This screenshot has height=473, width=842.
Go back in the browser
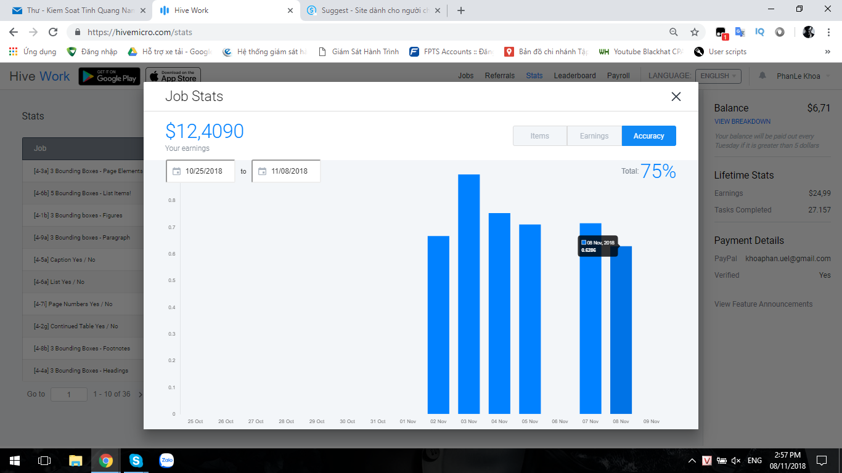click(x=14, y=32)
